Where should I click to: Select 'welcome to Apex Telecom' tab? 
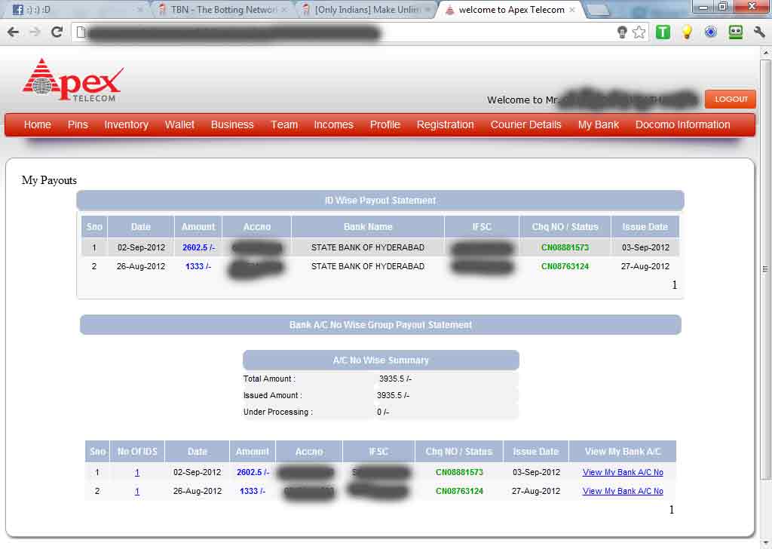pyautogui.click(x=510, y=10)
